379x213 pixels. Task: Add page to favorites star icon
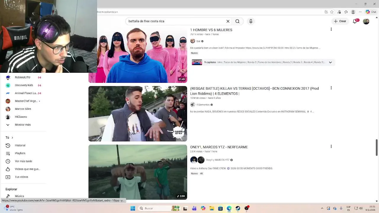(332, 12)
